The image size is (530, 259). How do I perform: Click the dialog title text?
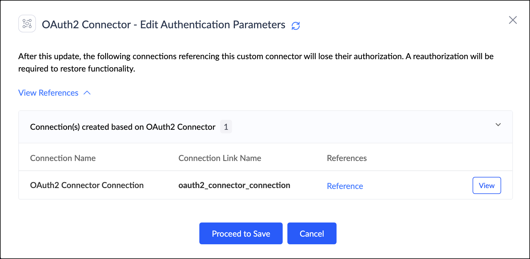[163, 25]
